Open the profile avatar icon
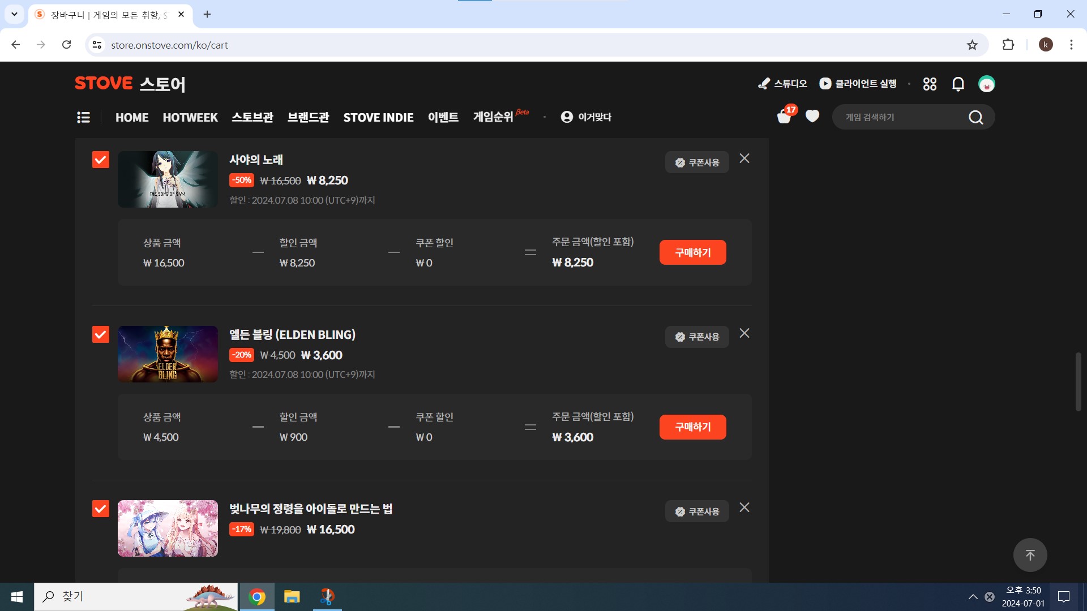This screenshot has height=611, width=1087. pos(987,84)
